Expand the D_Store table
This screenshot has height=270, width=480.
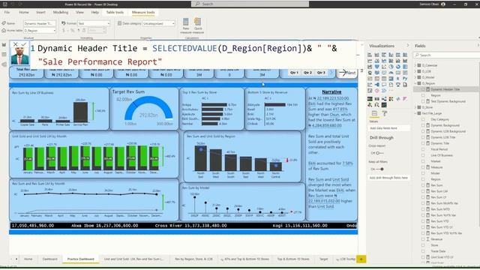pyautogui.click(x=415, y=107)
